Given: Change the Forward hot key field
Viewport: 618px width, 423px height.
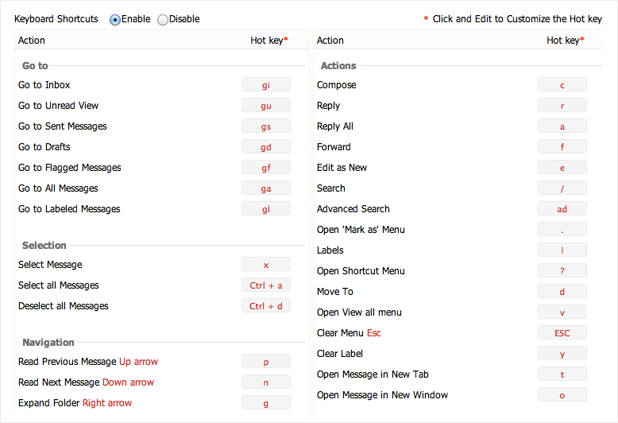Looking at the screenshot, I should 562,147.
